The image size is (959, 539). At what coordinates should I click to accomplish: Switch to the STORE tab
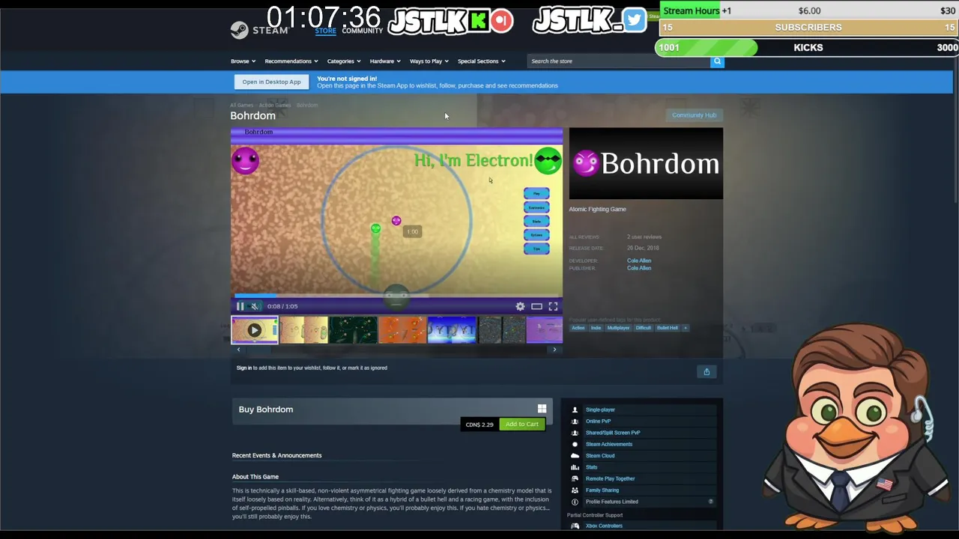click(325, 31)
